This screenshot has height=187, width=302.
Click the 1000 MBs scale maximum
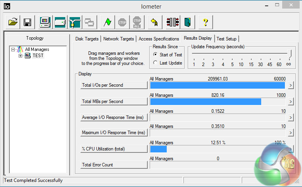[281, 95]
